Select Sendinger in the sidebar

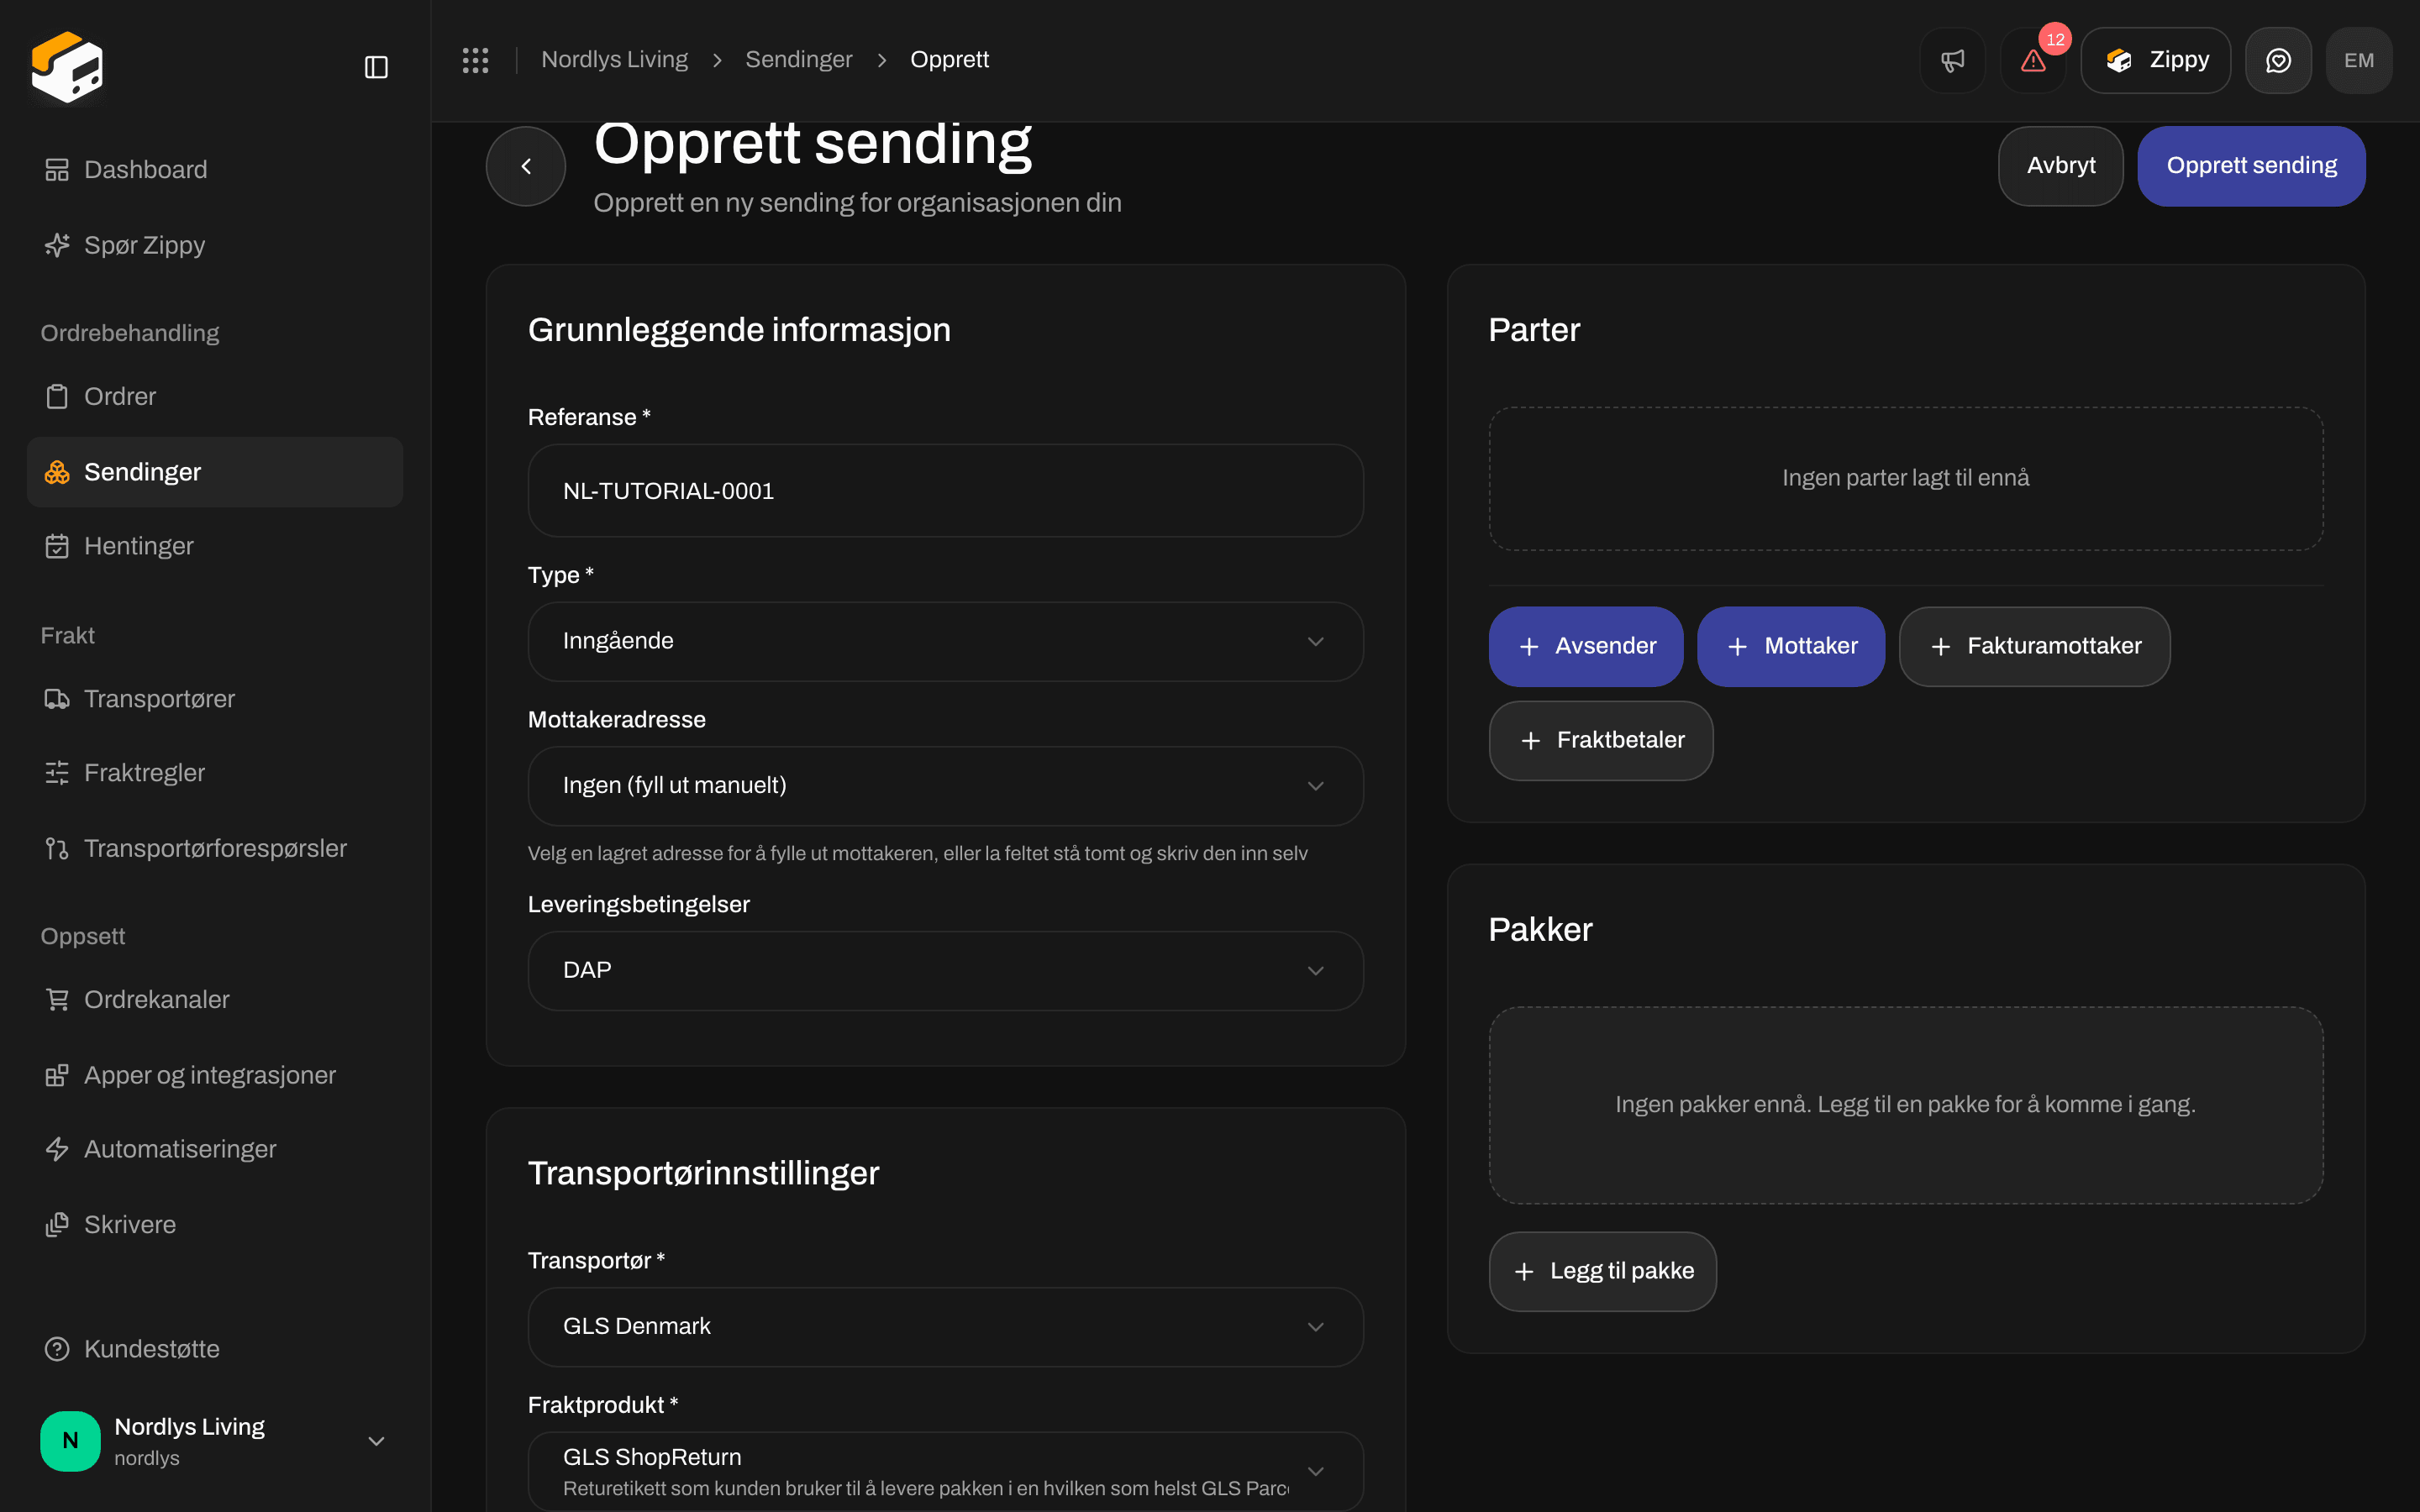(215, 472)
